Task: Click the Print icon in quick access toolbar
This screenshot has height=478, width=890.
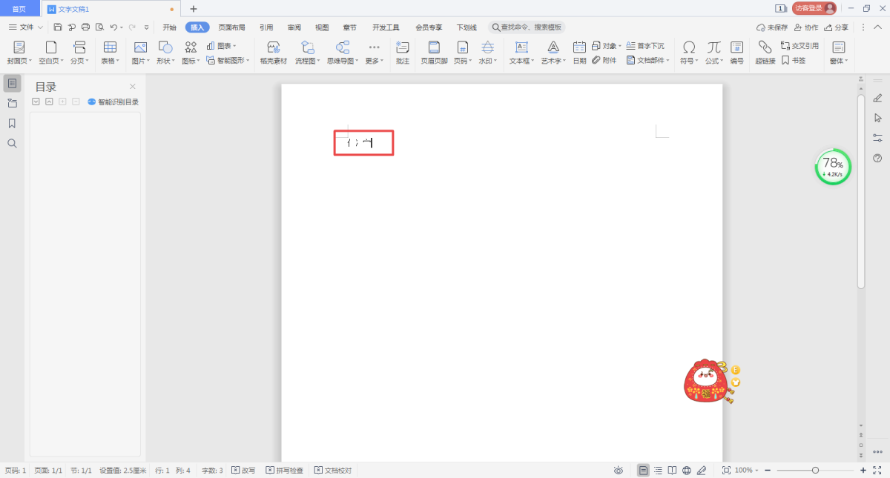Action: [85, 27]
